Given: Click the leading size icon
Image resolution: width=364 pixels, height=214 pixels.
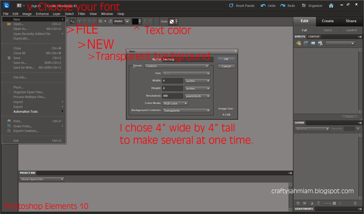Looking at the screenshot, I should pos(111,22).
